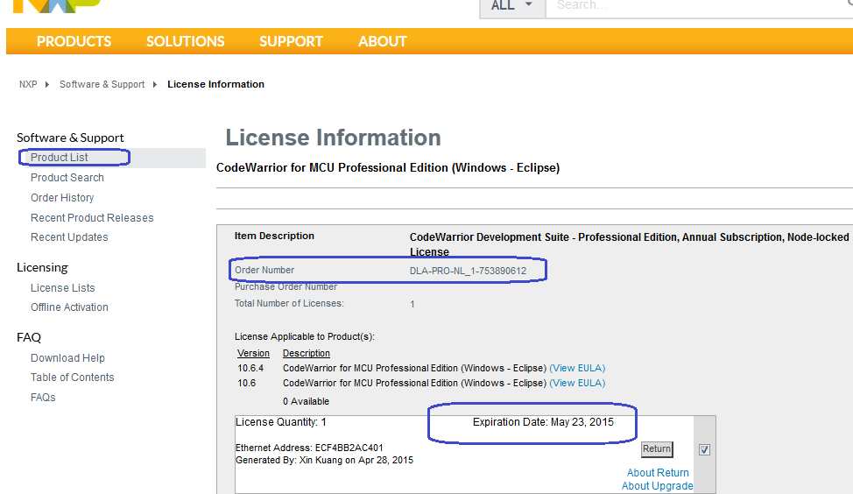Click License Quantity: 1 text
The image size is (853, 494).
(281, 422)
